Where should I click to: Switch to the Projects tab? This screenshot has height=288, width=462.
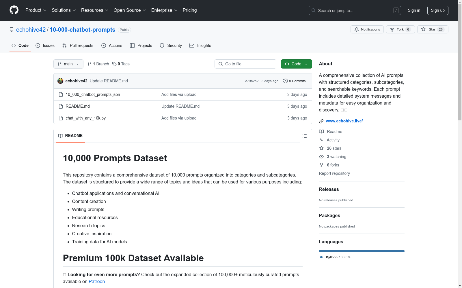coord(141,46)
